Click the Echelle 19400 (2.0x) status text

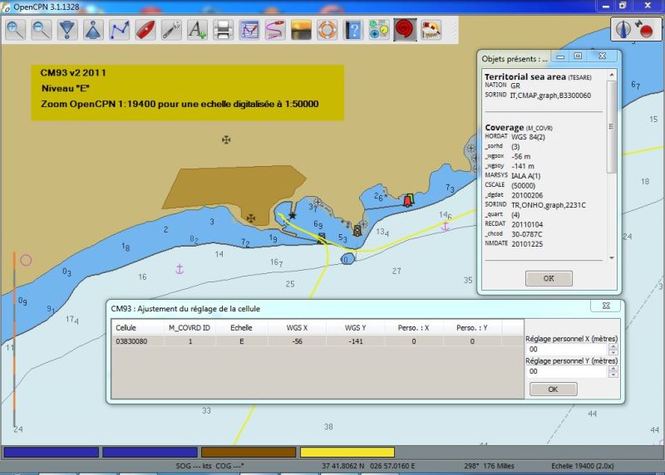(583, 466)
